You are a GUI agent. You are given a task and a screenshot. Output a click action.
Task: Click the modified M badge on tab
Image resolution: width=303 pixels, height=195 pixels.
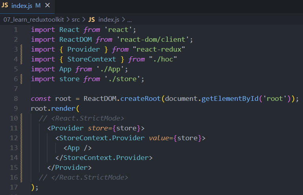pos(38,6)
